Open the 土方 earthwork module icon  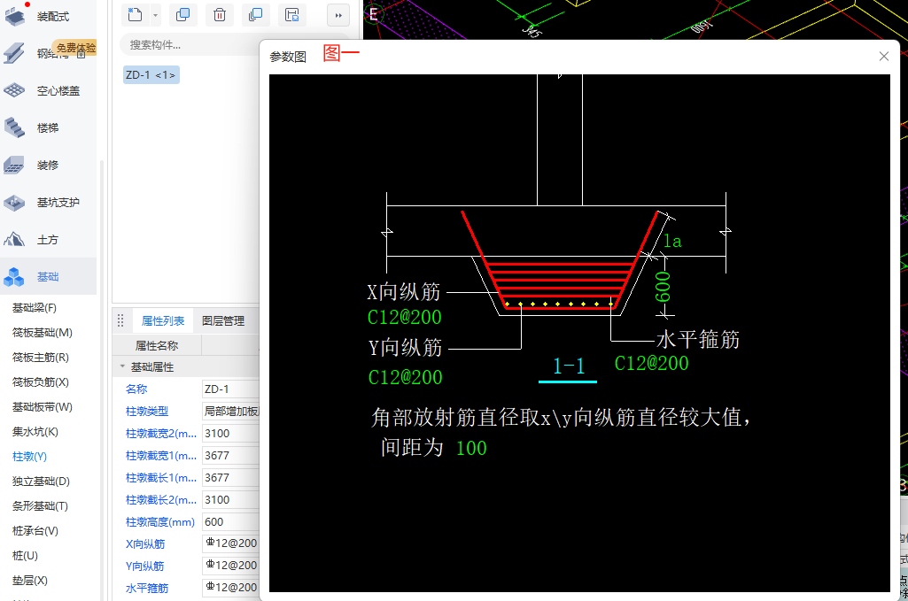(14, 240)
